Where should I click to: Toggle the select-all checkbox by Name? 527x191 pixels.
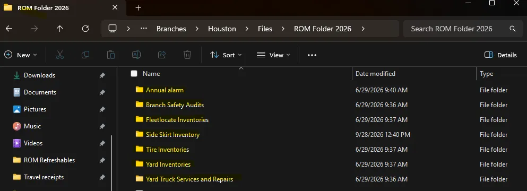(134, 74)
